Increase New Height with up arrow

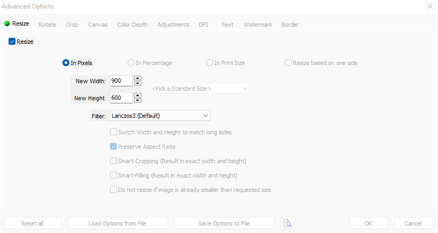(x=138, y=95)
